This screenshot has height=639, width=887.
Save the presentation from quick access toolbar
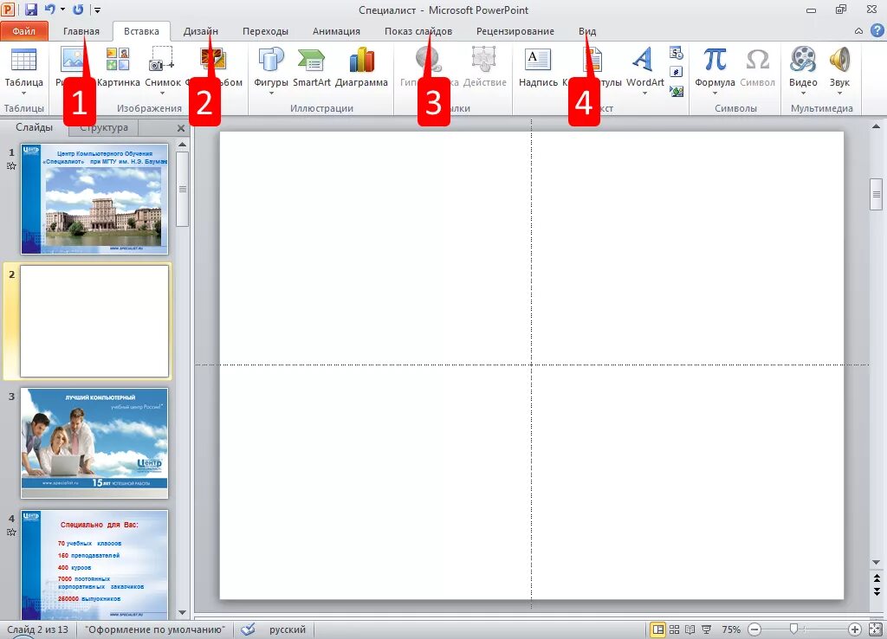tap(30, 10)
